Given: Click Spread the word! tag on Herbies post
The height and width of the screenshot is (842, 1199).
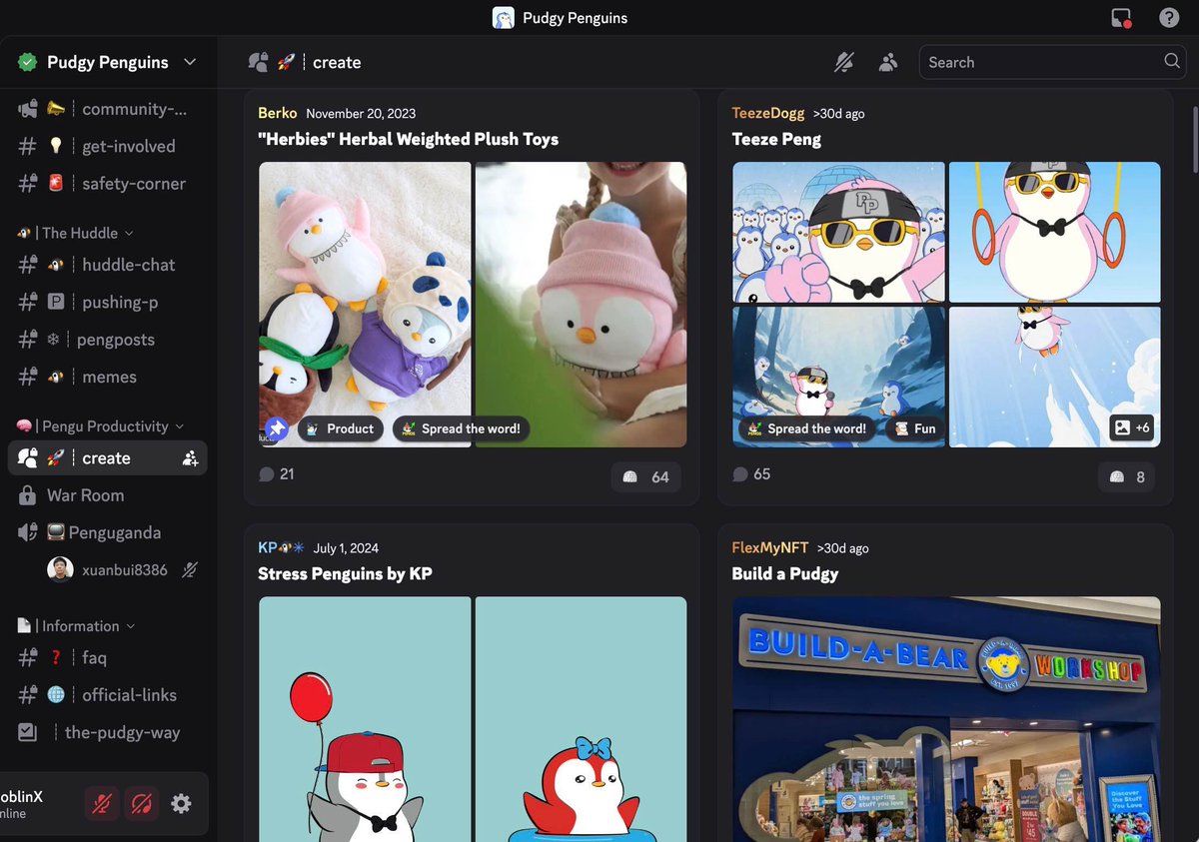Looking at the screenshot, I should 461,428.
